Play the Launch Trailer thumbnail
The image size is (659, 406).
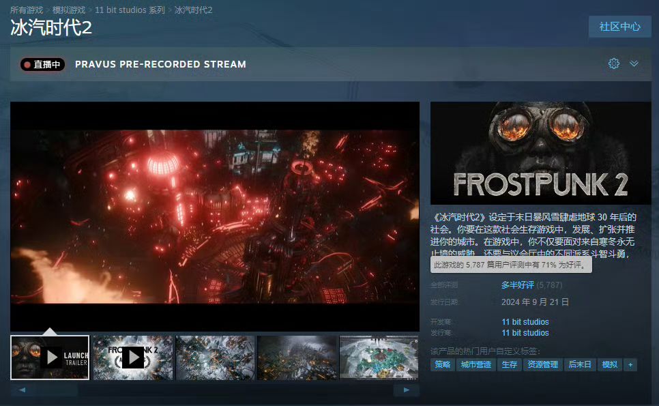(50, 358)
